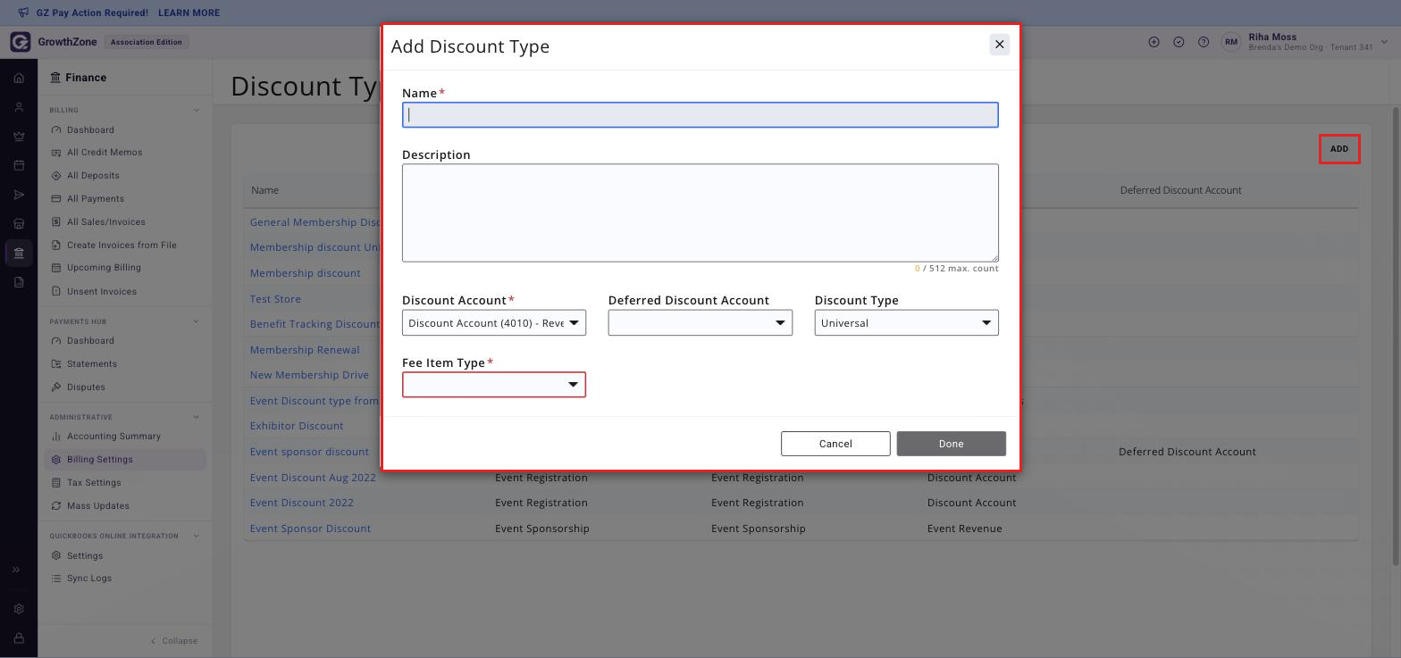Click the Home icon in left rail
The image size is (1401, 658).
tap(19, 78)
